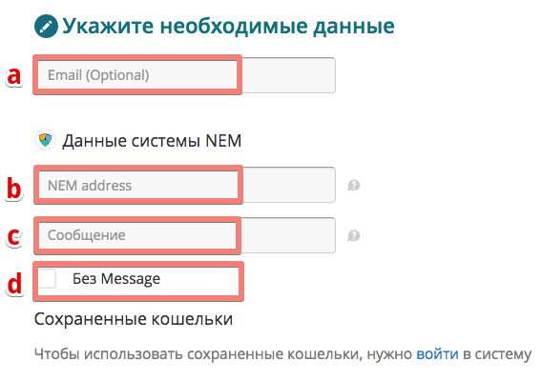
Task: Open help icon next to Сообщение field
Action: pyautogui.click(x=354, y=236)
